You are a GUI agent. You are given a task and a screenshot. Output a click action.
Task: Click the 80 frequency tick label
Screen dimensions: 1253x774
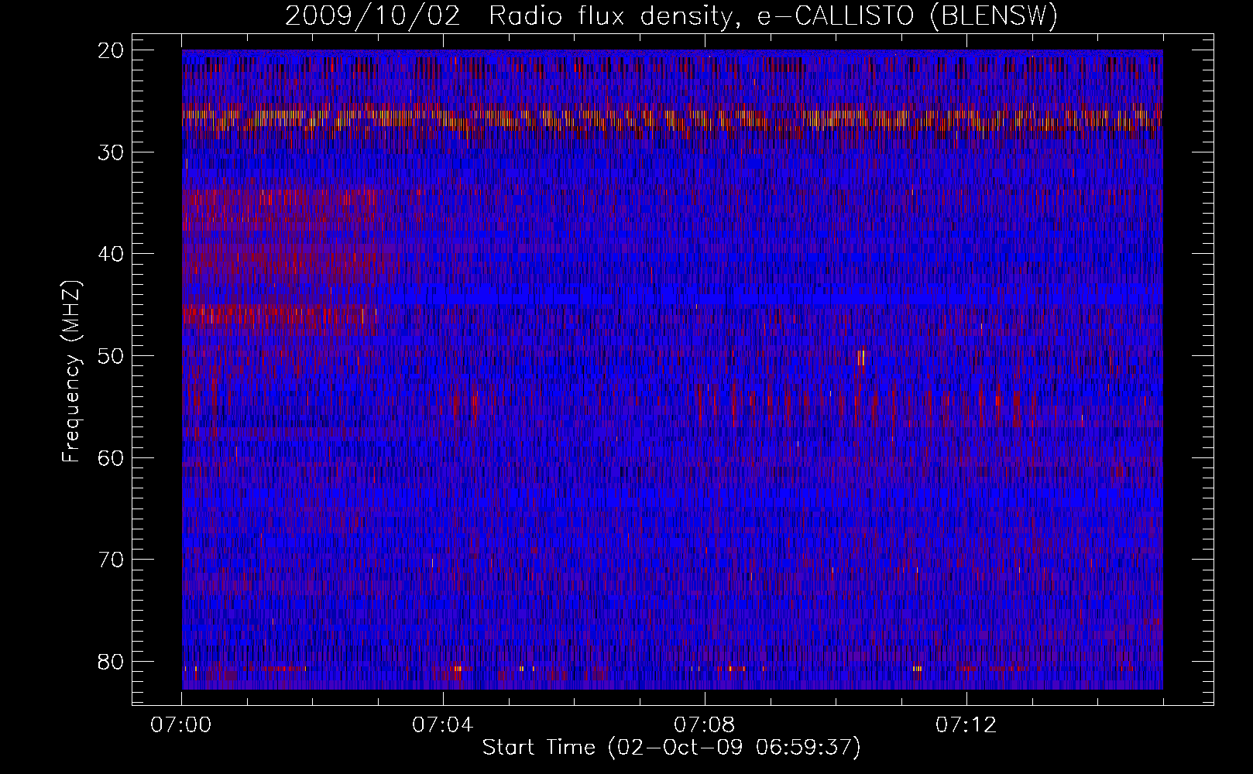(112, 662)
